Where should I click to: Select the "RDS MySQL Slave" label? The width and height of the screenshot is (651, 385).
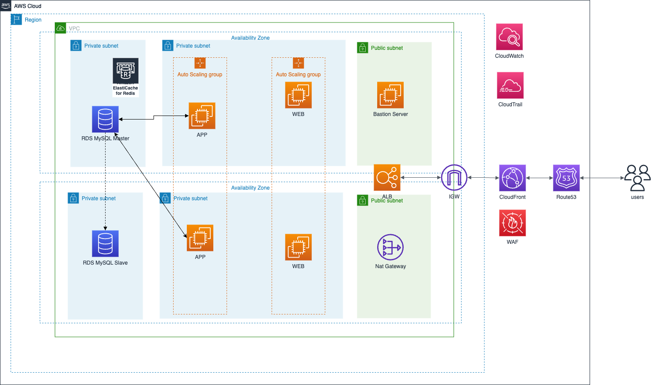pyautogui.click(x=105, y=263)
